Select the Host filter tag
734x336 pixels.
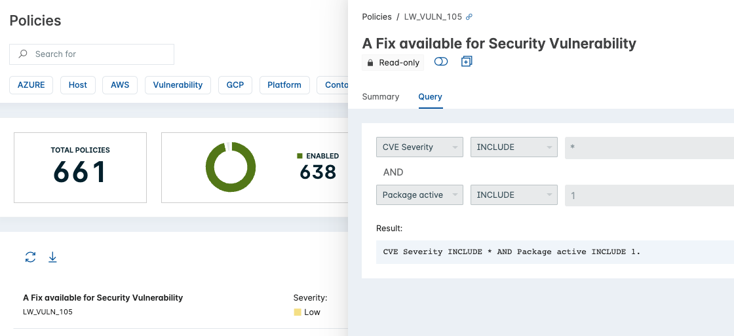point(78,85)
